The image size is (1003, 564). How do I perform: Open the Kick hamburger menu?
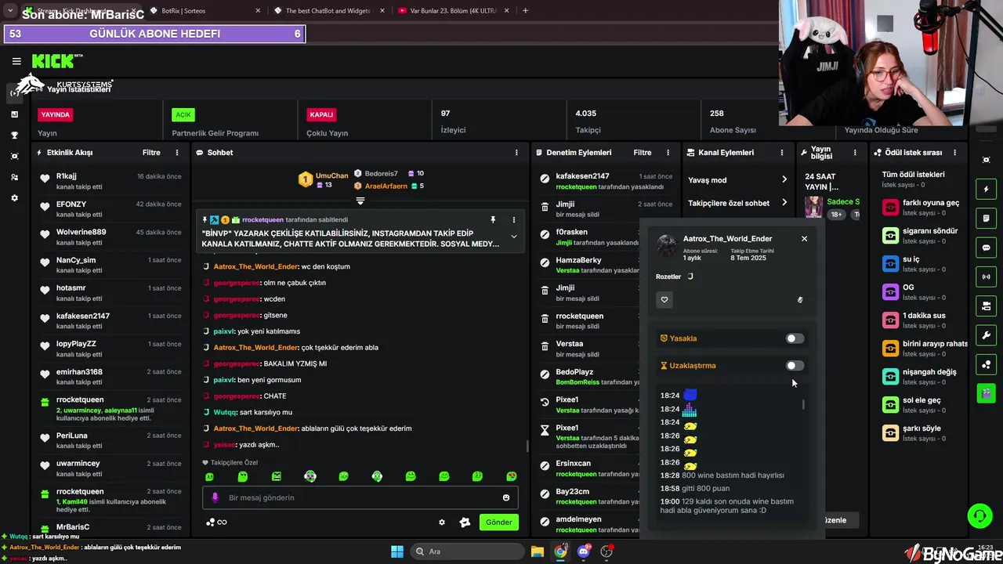[16, 61]
